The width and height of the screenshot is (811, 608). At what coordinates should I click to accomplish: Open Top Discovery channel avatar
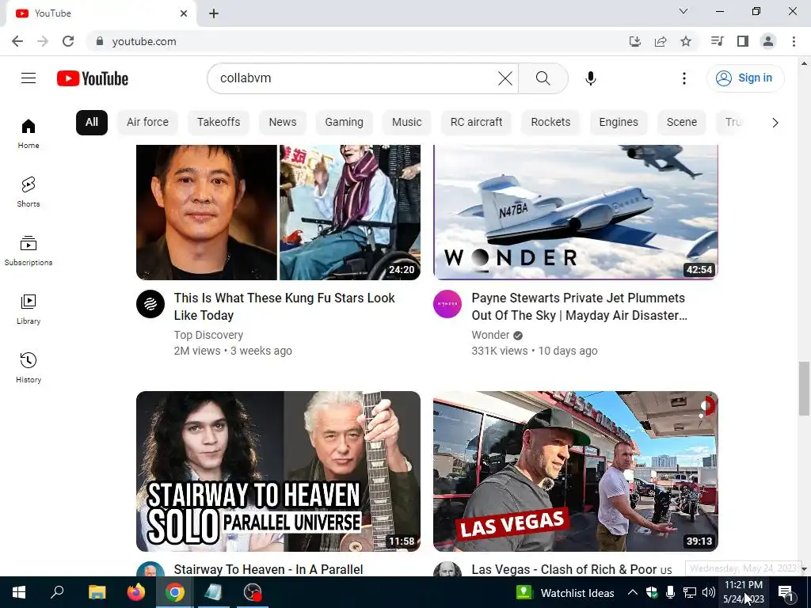pyautogui.click(x=150, y=304)
